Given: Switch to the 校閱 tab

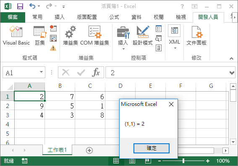Looking at the screenshot, I should [x=159, y=17].
